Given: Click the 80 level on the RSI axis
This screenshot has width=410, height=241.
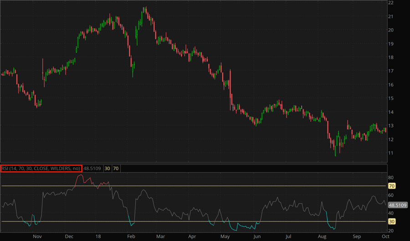Looking at the screenshot, I should (x=390, y=177).
